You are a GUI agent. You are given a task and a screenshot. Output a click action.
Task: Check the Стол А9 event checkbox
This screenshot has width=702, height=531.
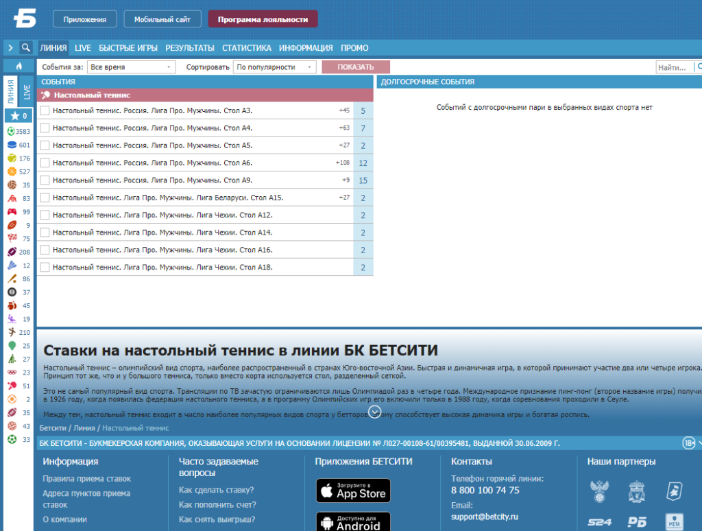coord(45,180)
